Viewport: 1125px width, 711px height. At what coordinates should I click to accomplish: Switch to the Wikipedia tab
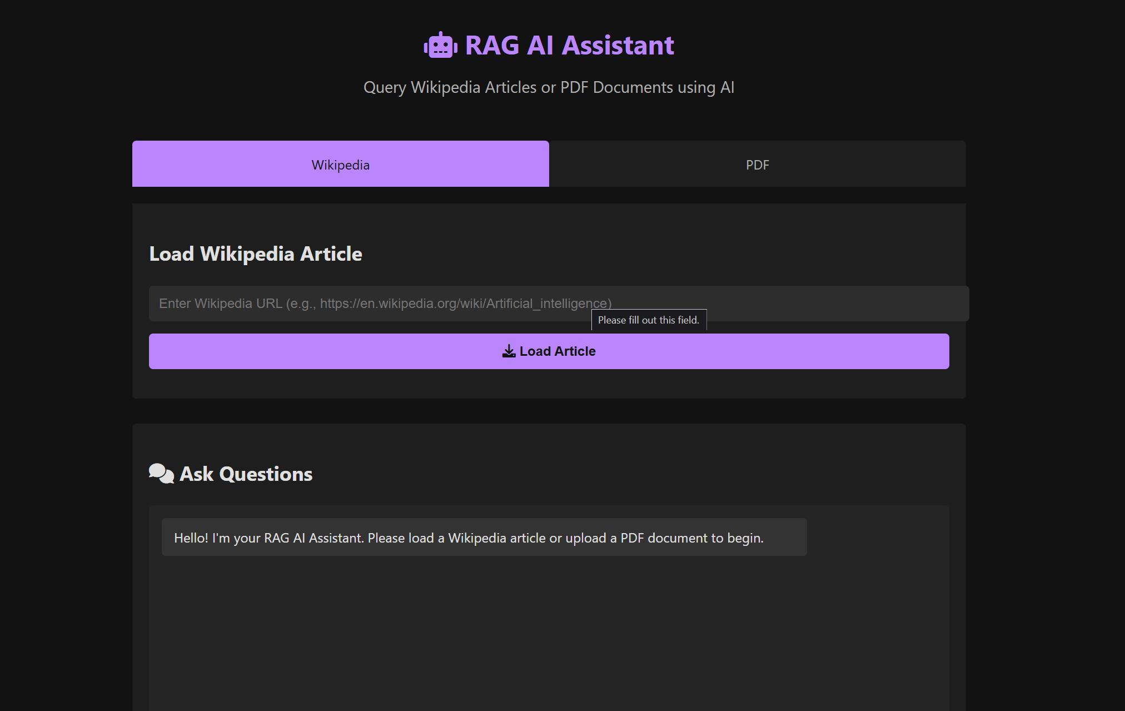(341, 164)
